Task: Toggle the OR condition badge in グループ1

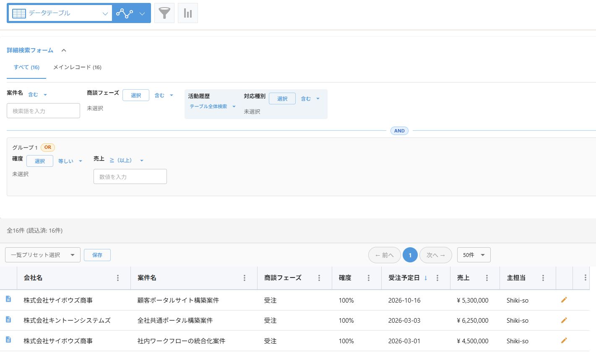Action: [48, 148]
